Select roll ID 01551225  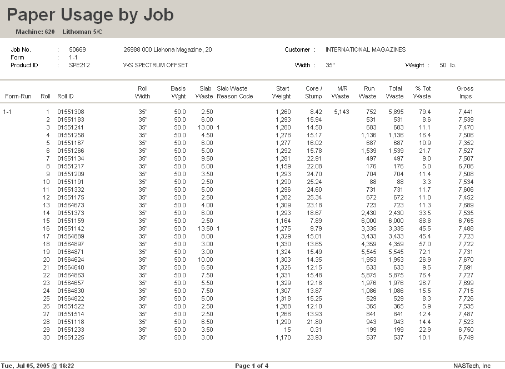[x=71, y=337]
